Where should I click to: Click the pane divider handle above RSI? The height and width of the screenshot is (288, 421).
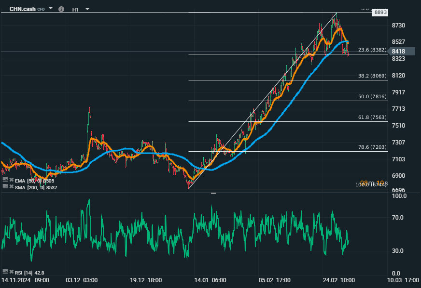coord(213,193)
